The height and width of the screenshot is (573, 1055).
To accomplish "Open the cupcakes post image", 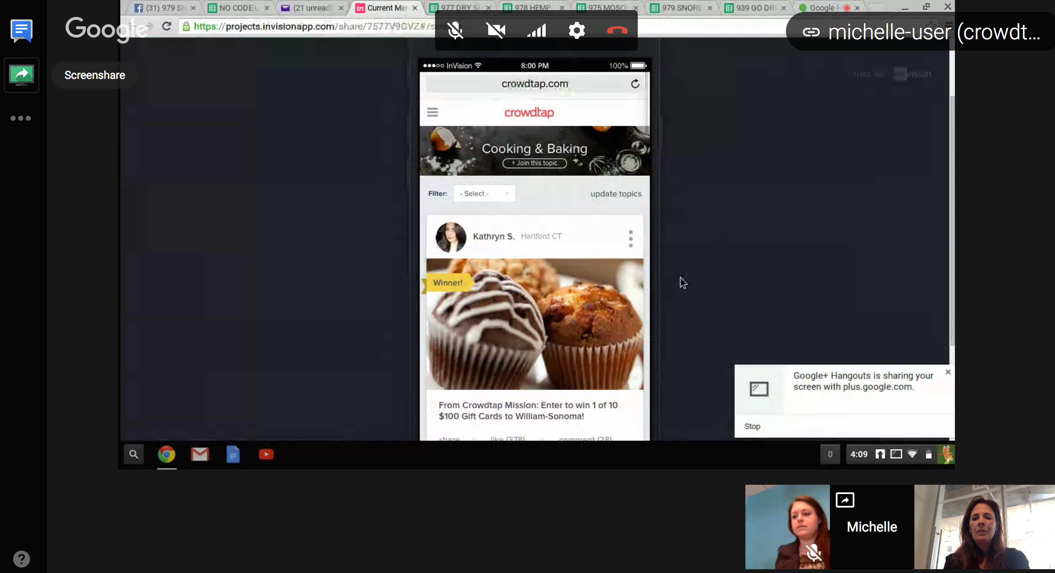I will (x=535, y=324).
